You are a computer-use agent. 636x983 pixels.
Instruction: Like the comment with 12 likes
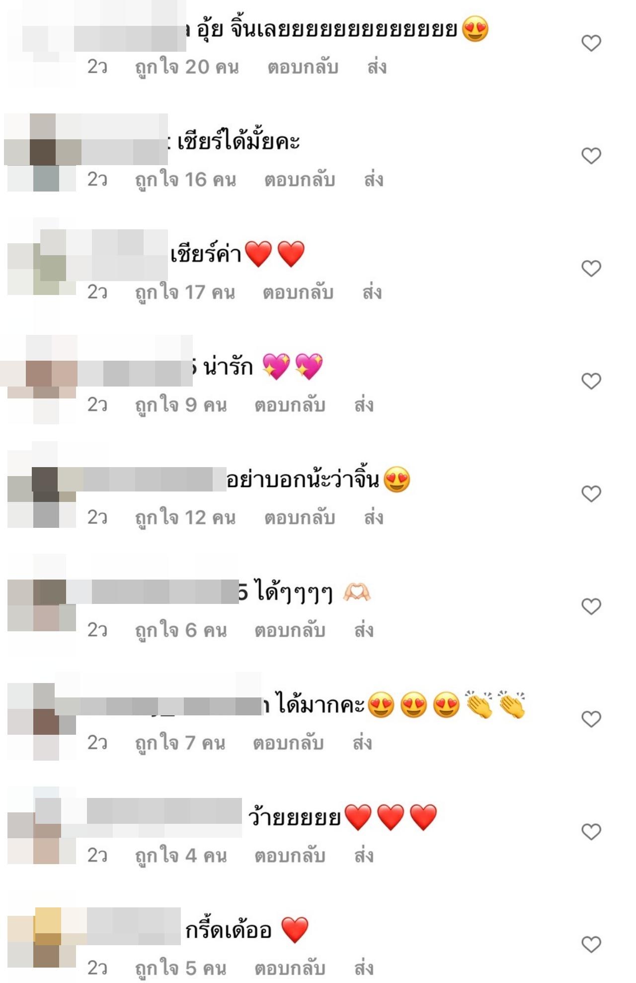tap(591, 494)
